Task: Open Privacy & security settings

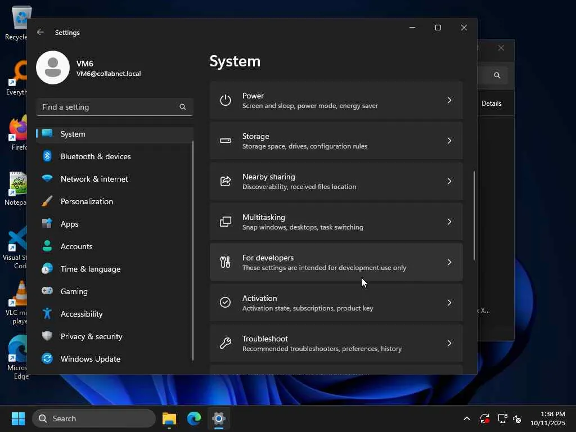Action: click(91, 336)
